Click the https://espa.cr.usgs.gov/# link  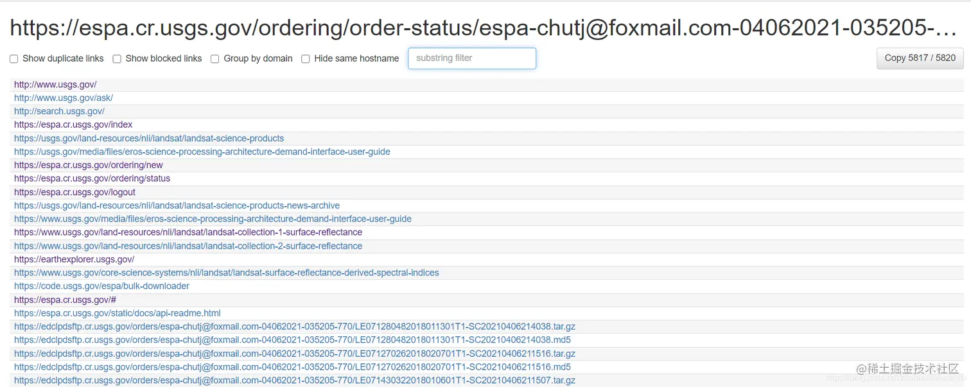click(x=65, y=300)
